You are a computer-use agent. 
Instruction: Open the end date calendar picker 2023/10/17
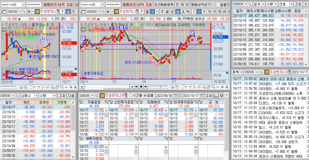pyautogui.click(x=202, y=96)
